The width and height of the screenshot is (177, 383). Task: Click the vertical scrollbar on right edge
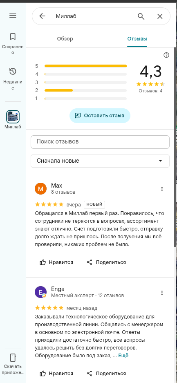pyautogui.click(x=176, y=147)
